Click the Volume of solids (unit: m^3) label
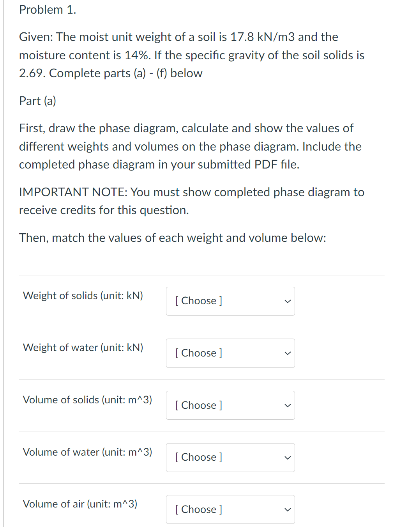 (x=87, y=400)
